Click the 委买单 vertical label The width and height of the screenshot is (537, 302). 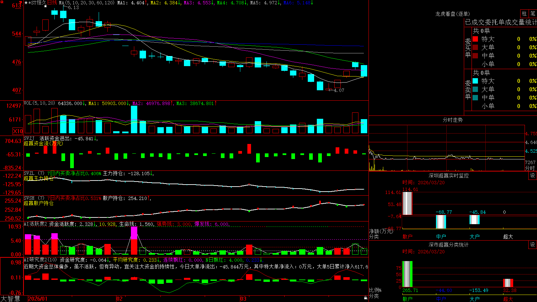[x=468, y=47]
